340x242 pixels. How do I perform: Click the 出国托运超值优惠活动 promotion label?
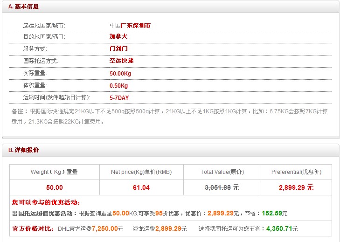coord(44,213)
